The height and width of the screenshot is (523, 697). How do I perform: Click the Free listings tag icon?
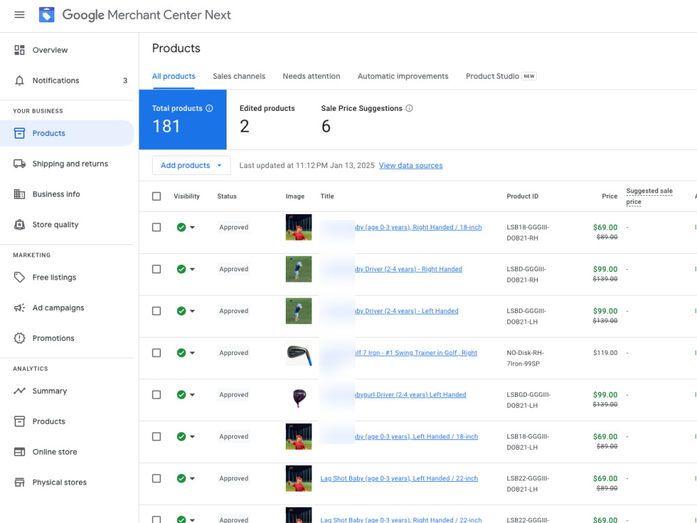coord(20,277)
